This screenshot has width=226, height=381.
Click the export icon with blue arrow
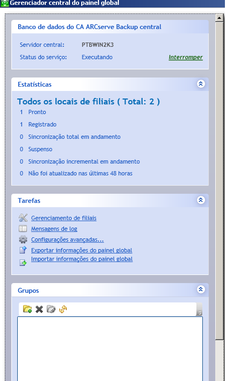23,250
